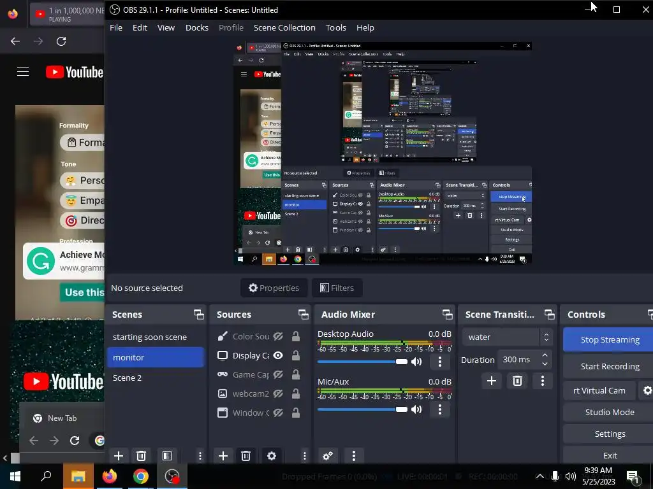The height and width of the screenshot is (489, 653).
Task: Open Mic/Aux options three-dot menu
Action: click(x=440, y=409)
